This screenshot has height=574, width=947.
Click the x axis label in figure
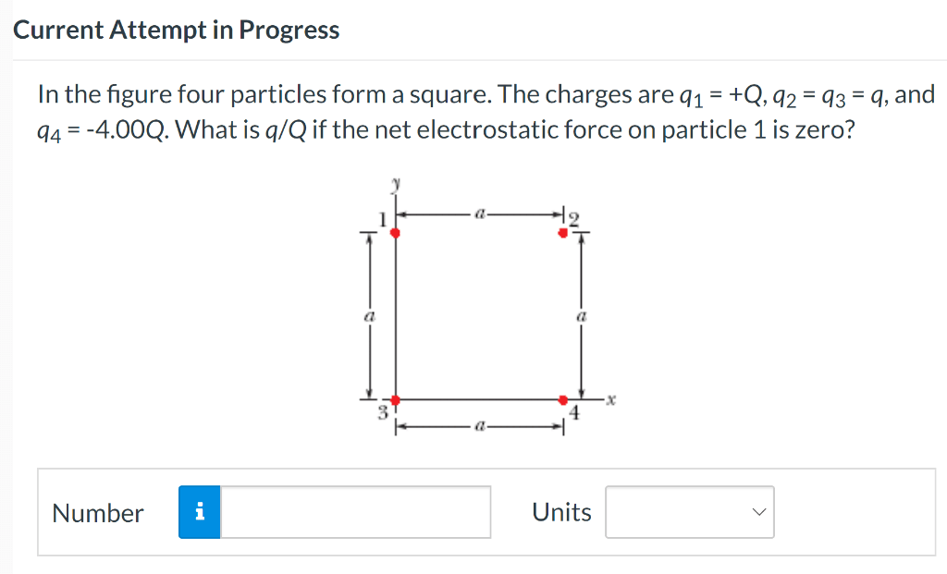click(611, 400)
